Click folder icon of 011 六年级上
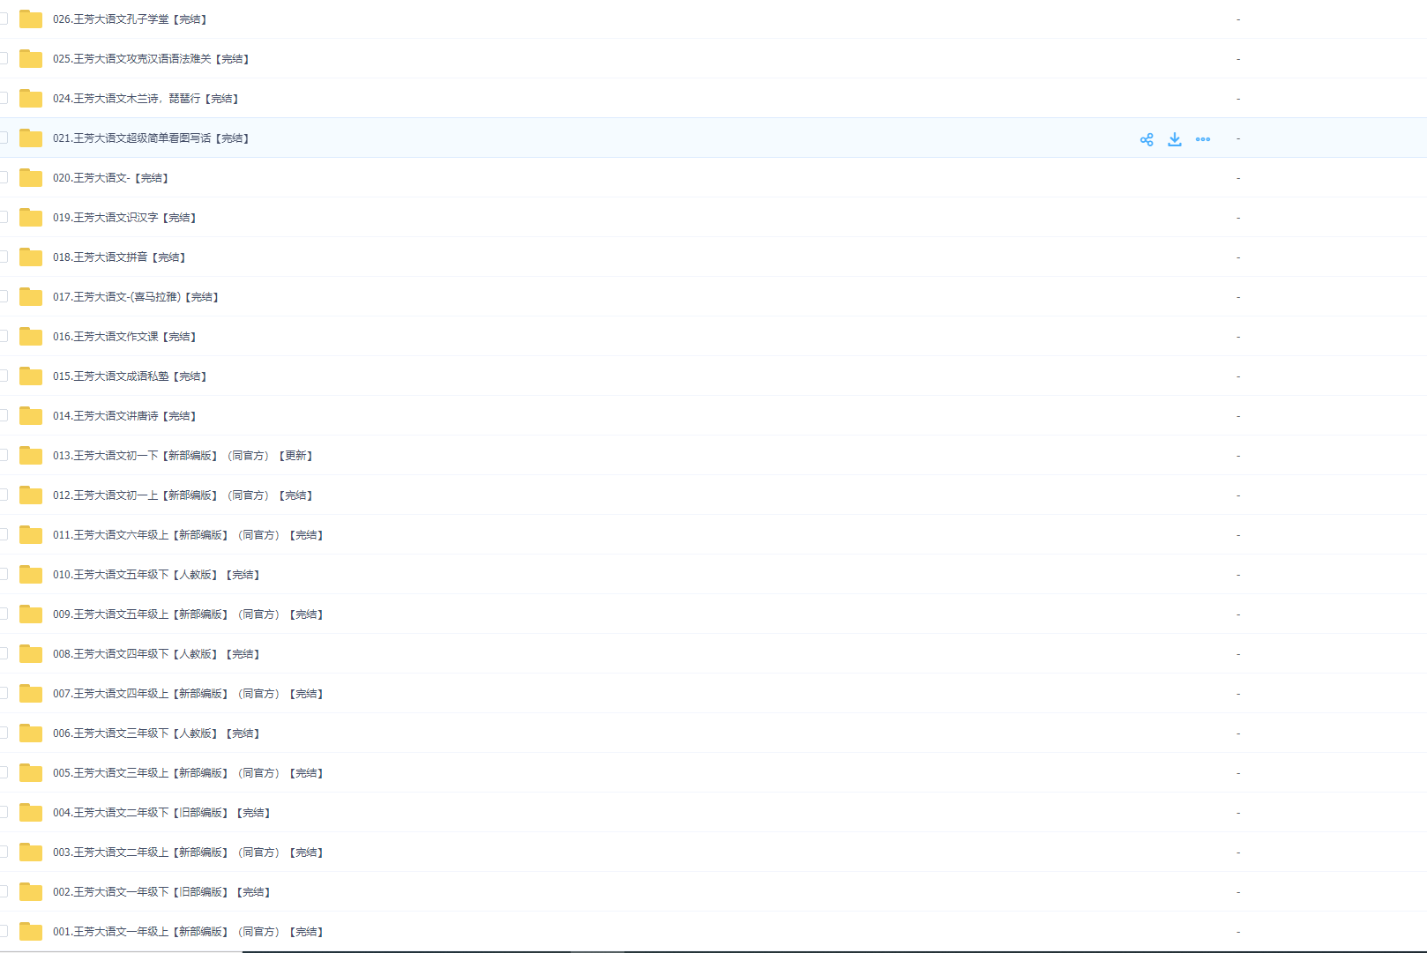 31,534
